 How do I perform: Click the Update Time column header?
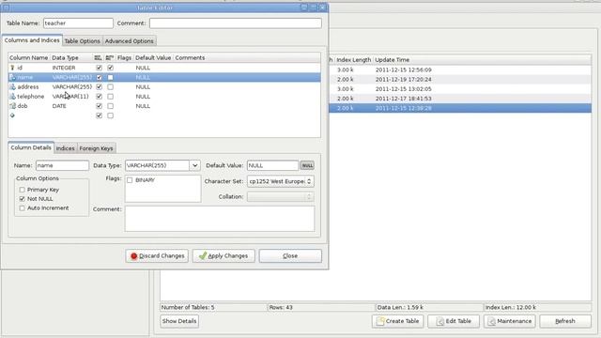click(393, 60)
